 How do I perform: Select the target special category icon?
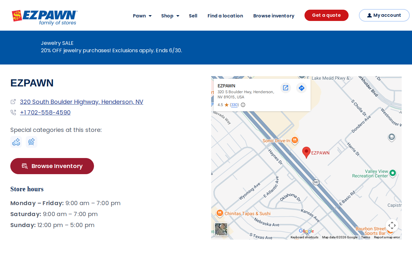click(x=32, y=142)
